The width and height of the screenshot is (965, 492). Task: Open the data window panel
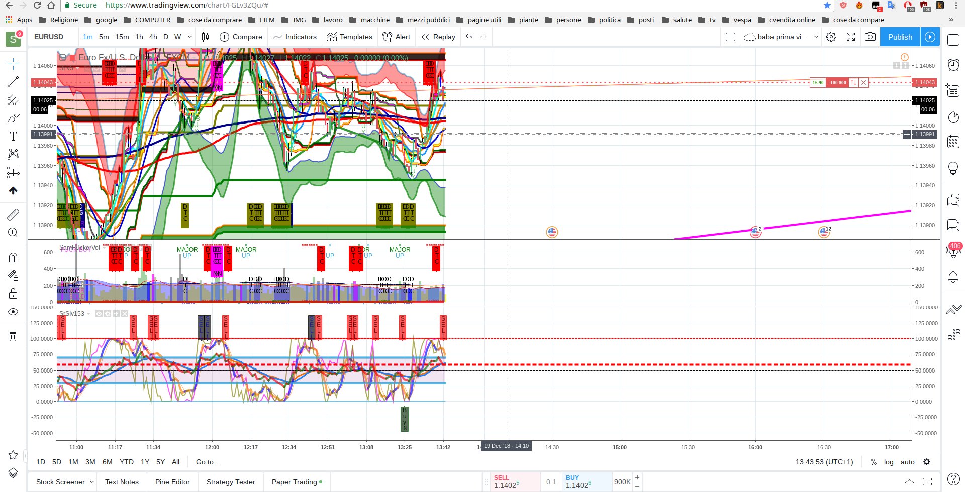click(x=953, y=90)
